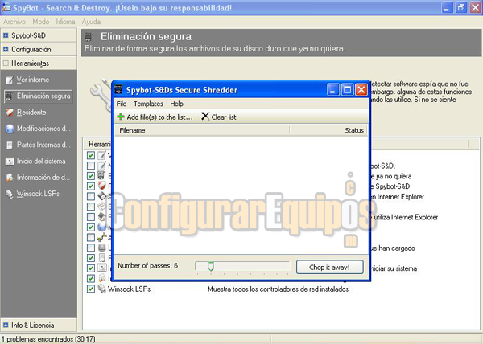Maximize the Secure Shredder dialog
Image resolution: width=483 pixels, height=344 pixels.
347,90
